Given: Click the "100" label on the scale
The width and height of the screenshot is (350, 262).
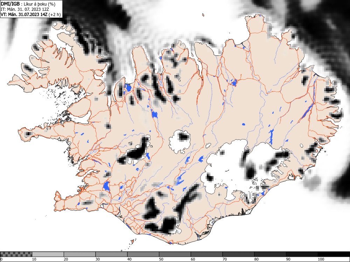Looking at the screenshot, I should [x=321, y=259].
